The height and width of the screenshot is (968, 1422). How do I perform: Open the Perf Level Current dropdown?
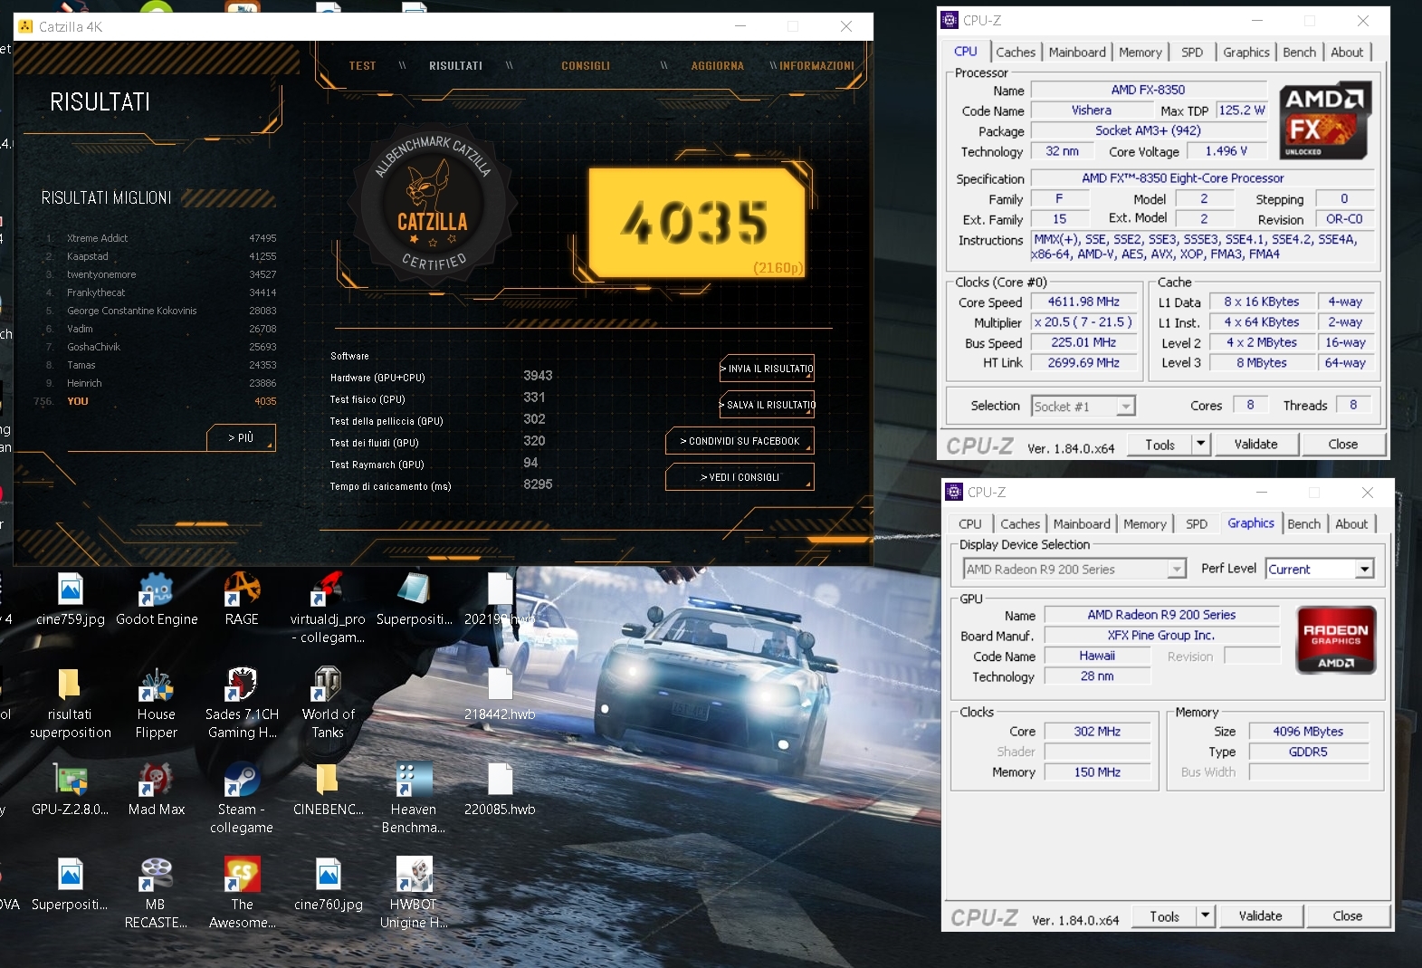click(1320, 569)
